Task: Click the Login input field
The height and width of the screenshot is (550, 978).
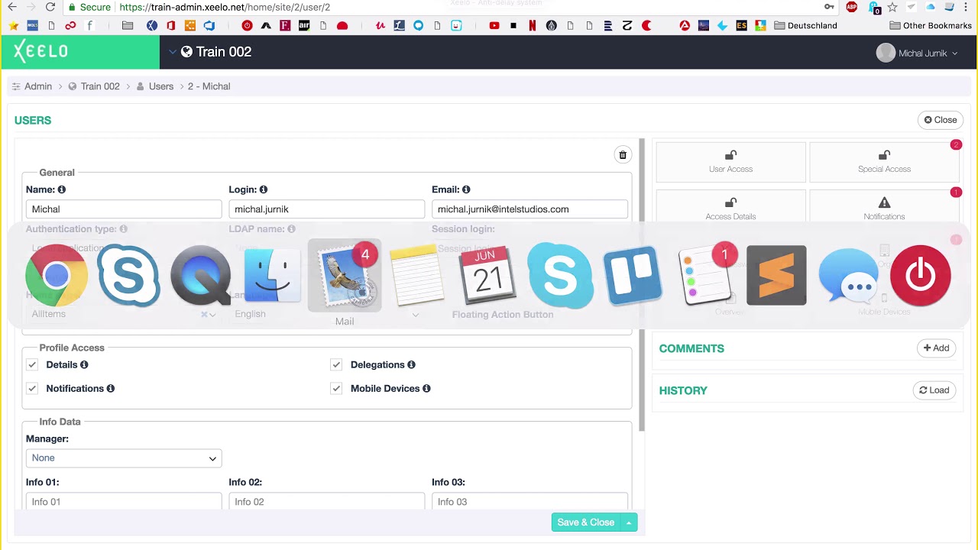Action: click(x=326, y=209)
